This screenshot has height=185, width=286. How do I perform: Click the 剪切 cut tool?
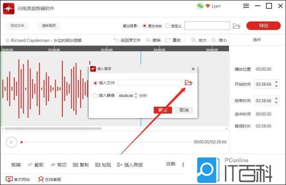[58, 165]
